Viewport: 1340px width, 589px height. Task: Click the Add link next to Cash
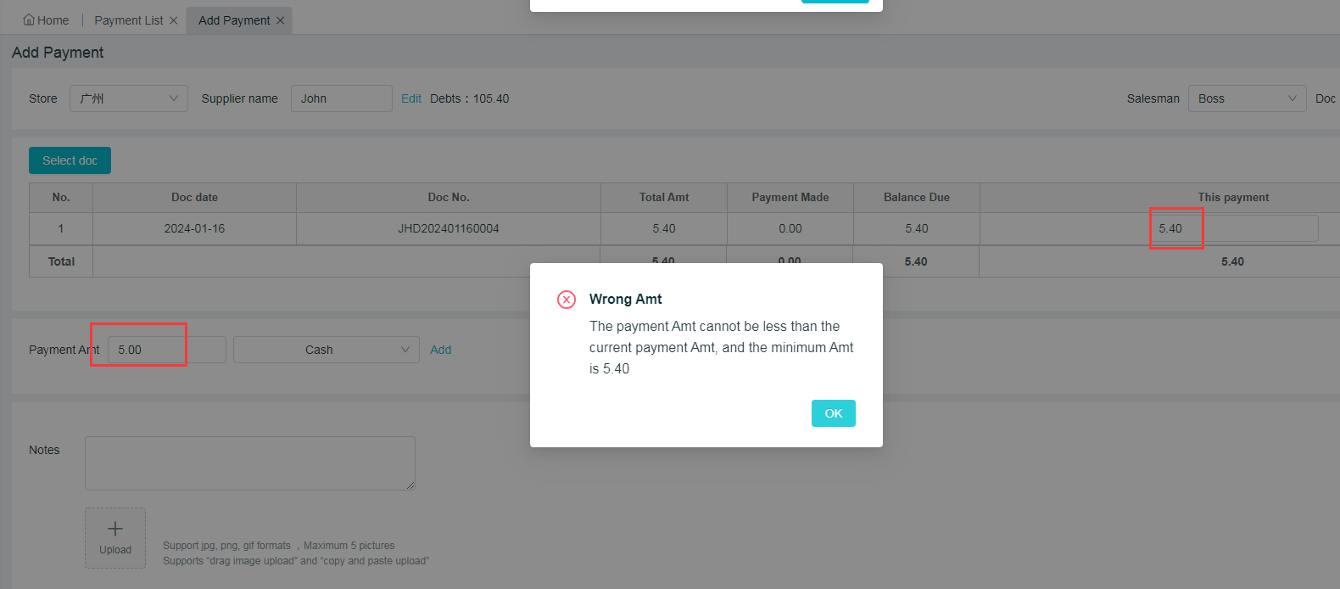coord(440,350)
